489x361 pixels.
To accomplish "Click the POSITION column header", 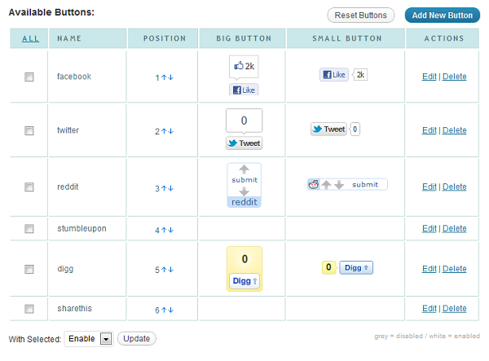I will pos(165,38).
